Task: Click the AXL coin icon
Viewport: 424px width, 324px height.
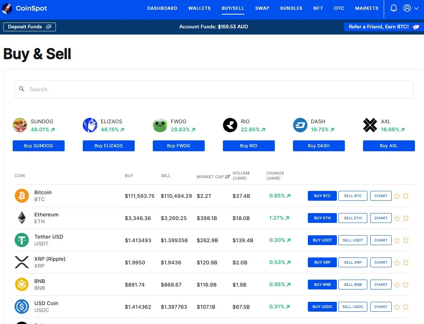Action: tap(370, 125)
